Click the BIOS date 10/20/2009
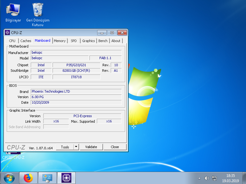 (x=76, y=102)
